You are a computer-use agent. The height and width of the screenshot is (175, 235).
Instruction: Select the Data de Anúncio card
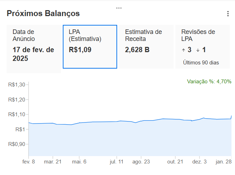point(34,49)
